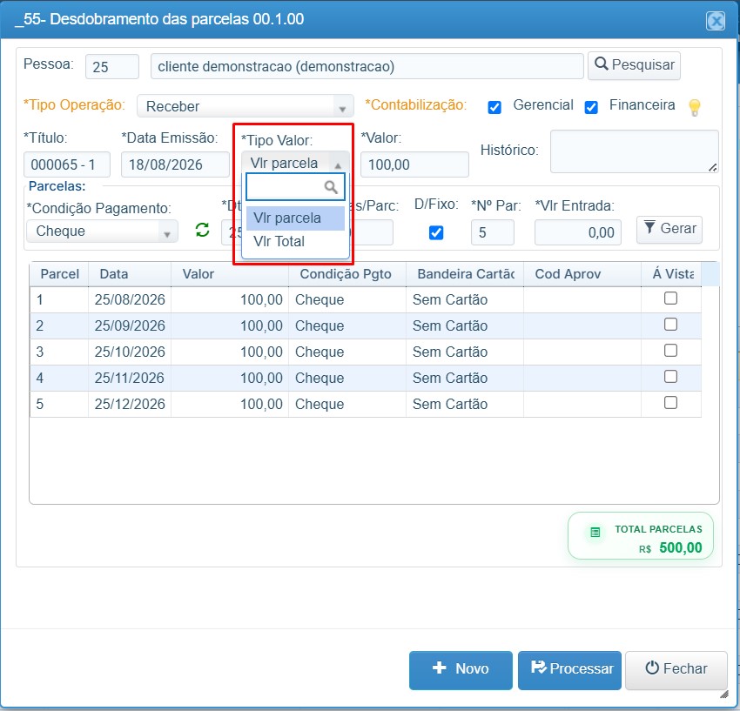This screenshot has height=711, width=740.
Task: Collapse the Tipo Valor dropdown
Action: click(295, 163)
